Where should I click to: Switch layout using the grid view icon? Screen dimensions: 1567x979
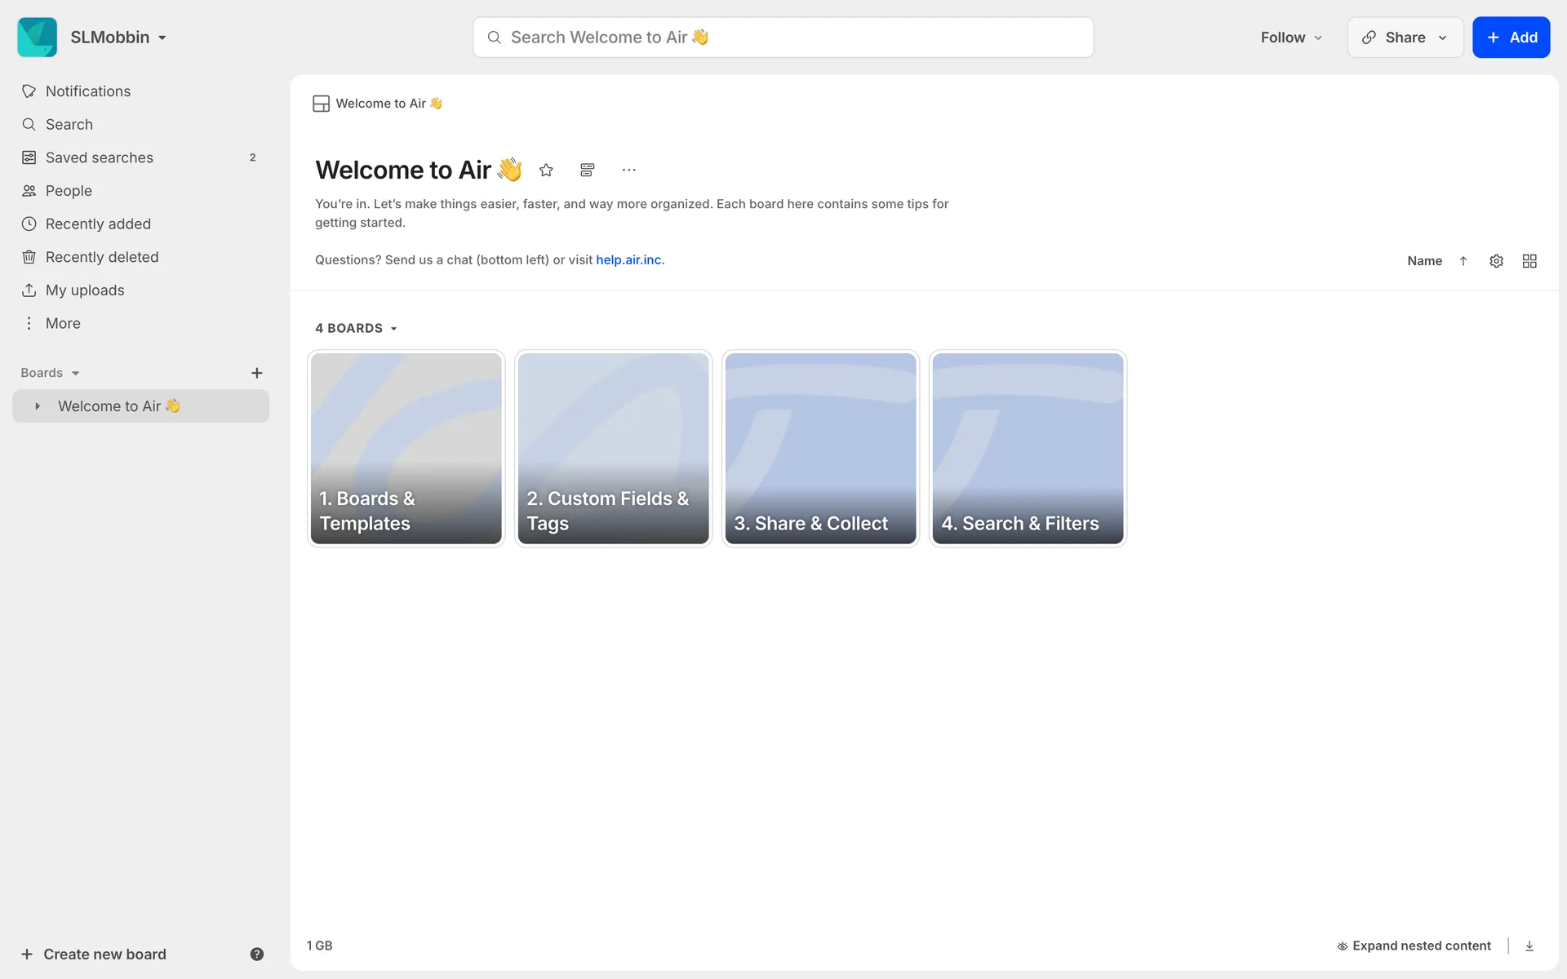click(1529, 261)
